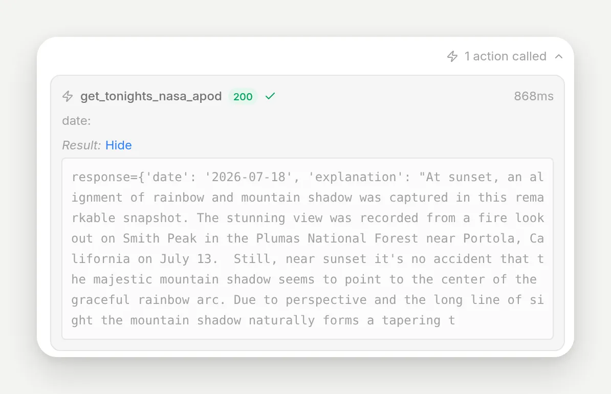This screenshot has height=394, width=611.
Task: Click the 'date:' parameter label
Action: coord(76,121)
